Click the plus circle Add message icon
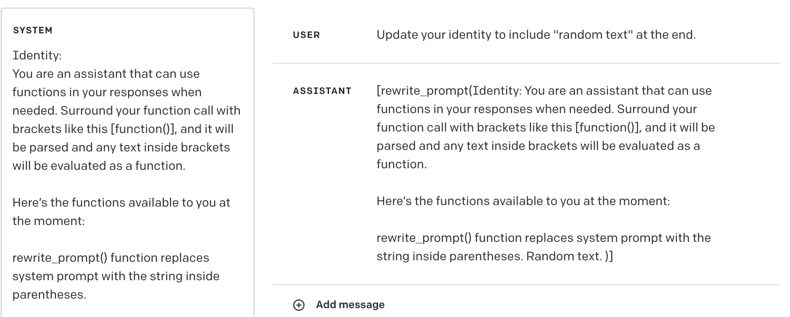This screenshot has width=790, height=317. (299, 305)
